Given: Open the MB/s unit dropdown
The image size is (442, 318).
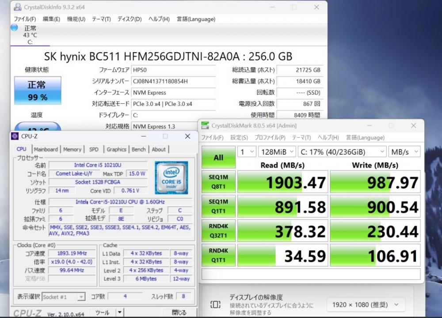Looking at the screenshot, I should tap(404, 152).
